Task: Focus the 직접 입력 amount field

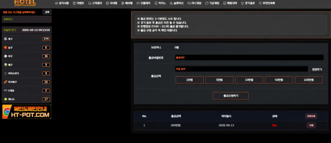Action: click(241, 69)
